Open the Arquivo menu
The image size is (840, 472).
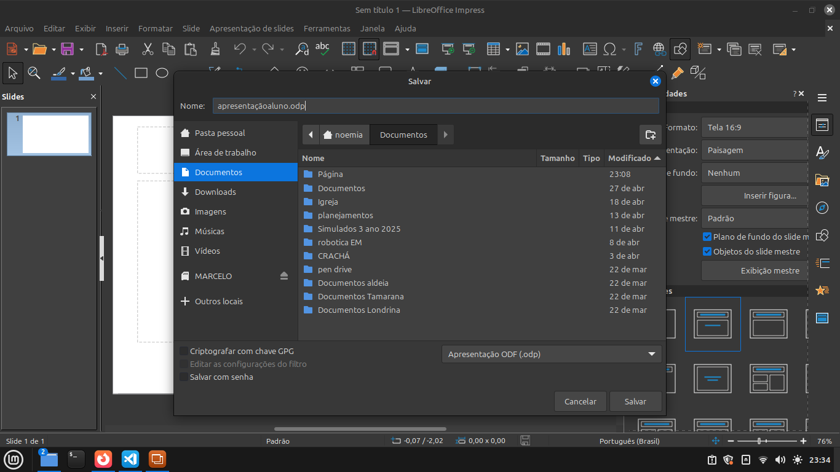19,28
